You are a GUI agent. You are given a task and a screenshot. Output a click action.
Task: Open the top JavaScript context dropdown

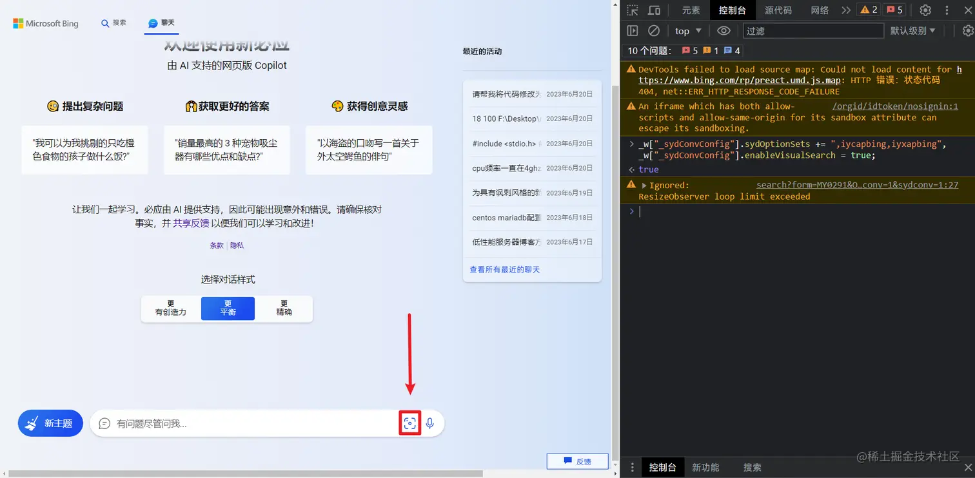coord(688,31)
